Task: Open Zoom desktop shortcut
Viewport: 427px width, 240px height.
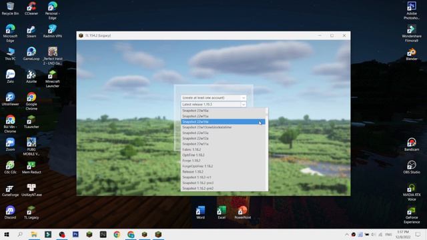Action: tap(10, 145)
